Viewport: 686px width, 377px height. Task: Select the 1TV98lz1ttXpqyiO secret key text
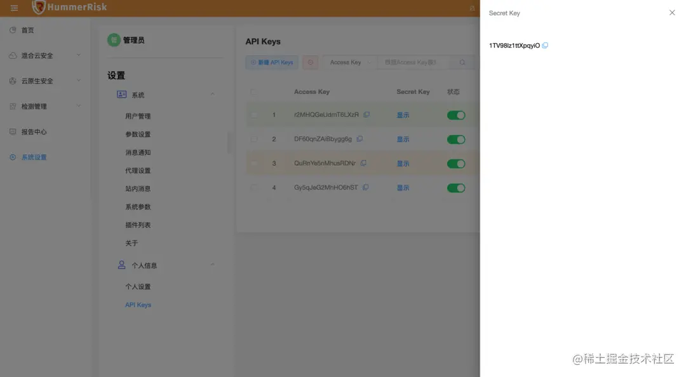(514, 46)
